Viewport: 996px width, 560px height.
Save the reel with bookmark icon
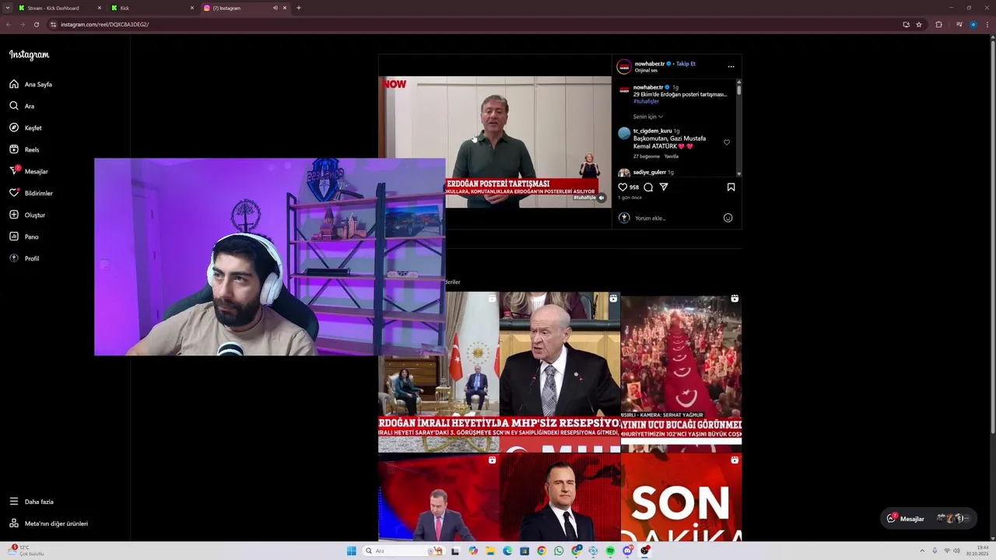pyautogui.click(x=731, y=187)
